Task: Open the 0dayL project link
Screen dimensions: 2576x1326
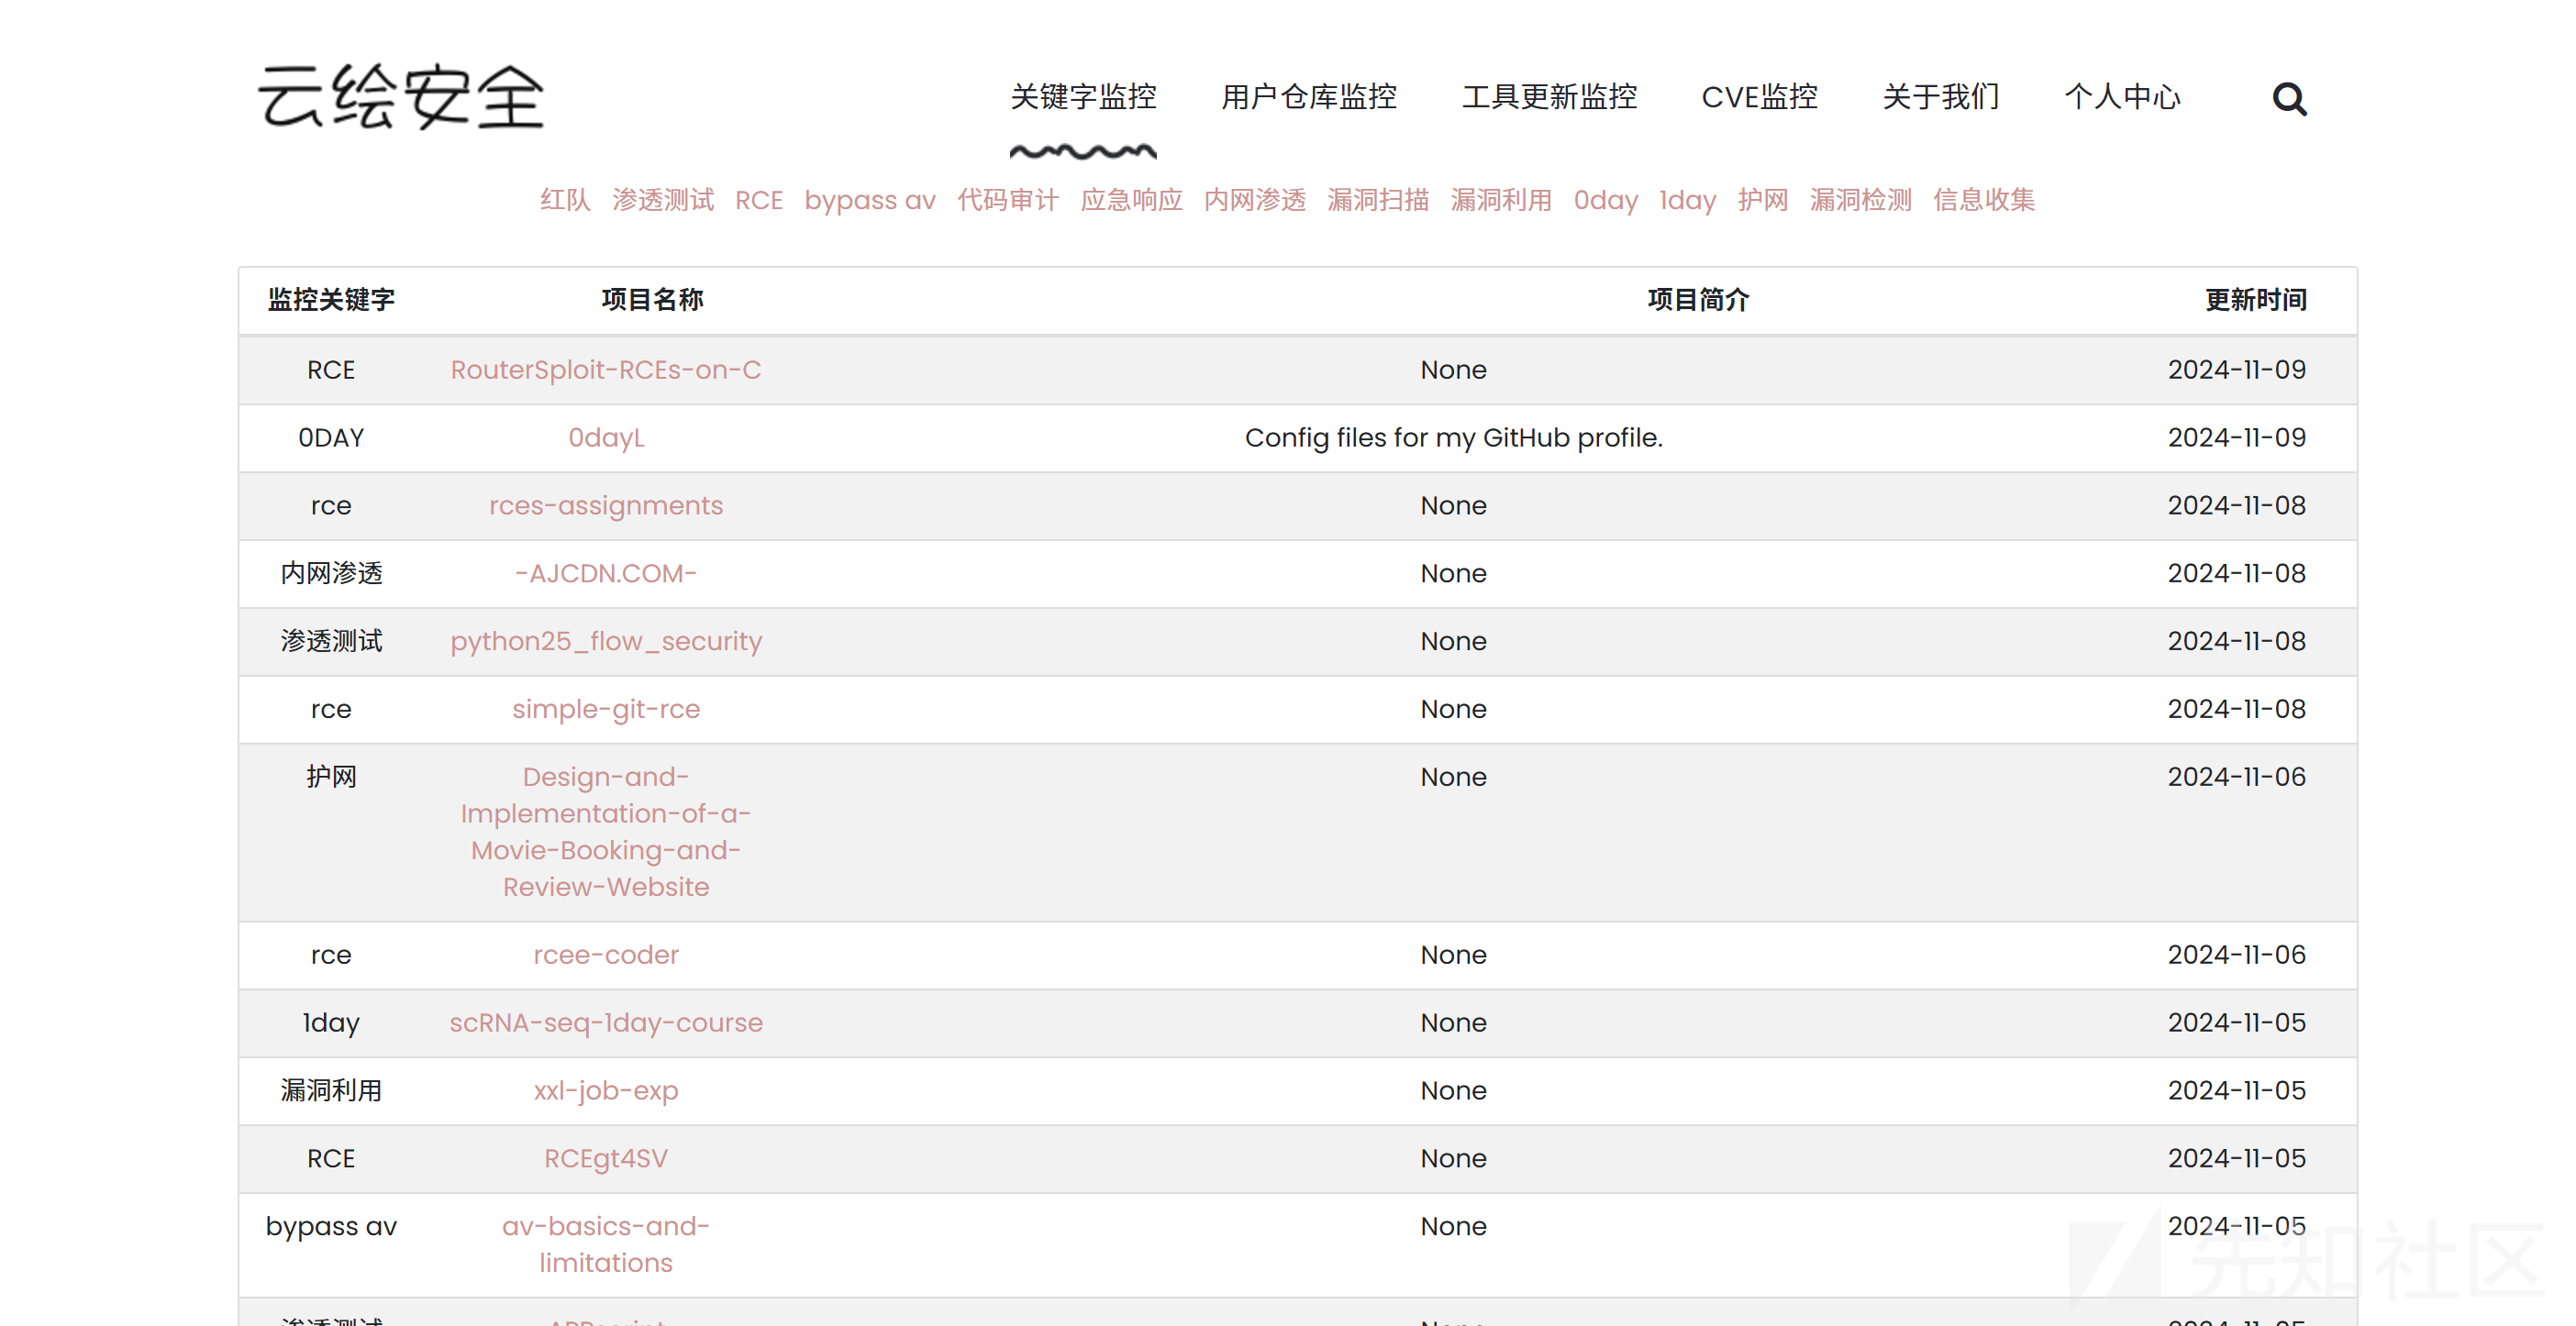Action: click(605, 437)
